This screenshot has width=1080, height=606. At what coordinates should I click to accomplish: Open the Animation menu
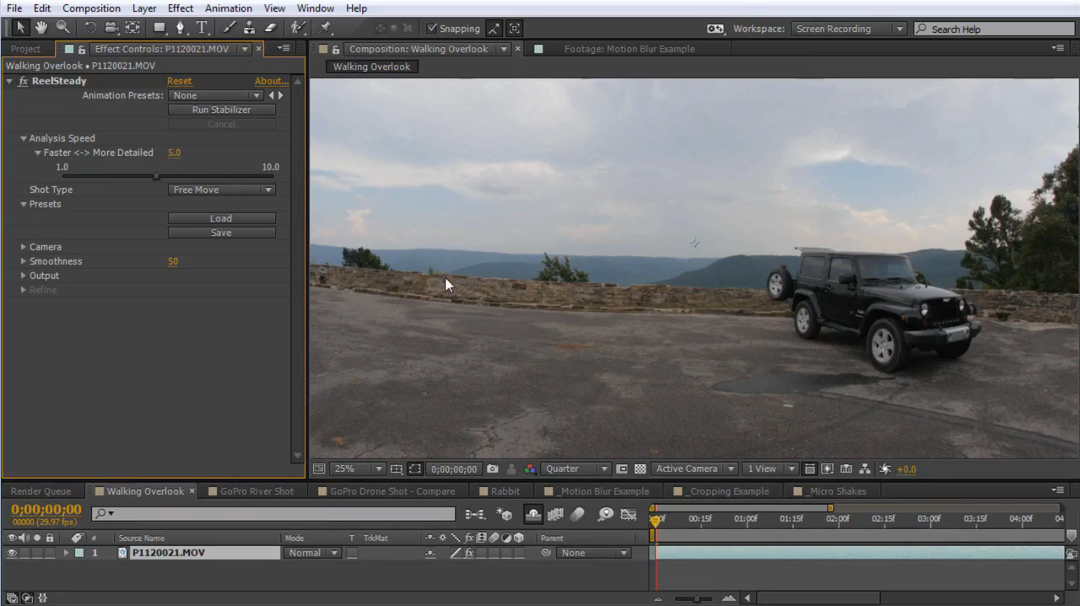tap(229, 8)
